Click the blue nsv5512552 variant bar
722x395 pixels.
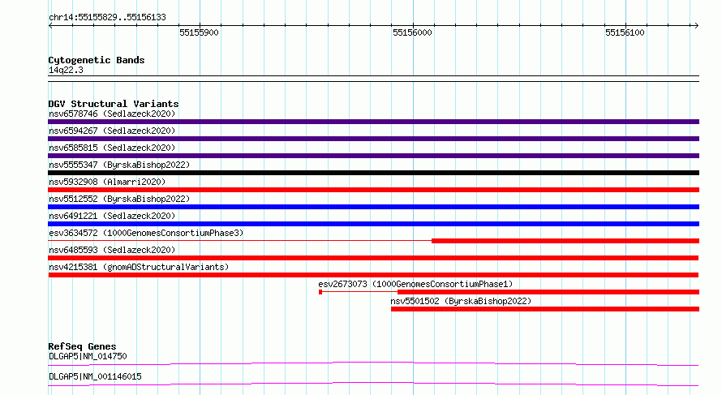click(x=373, y=207)
